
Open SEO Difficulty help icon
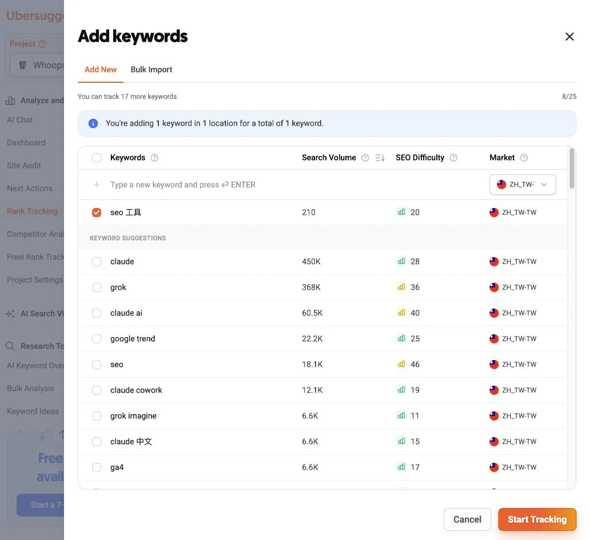(454, 158)
